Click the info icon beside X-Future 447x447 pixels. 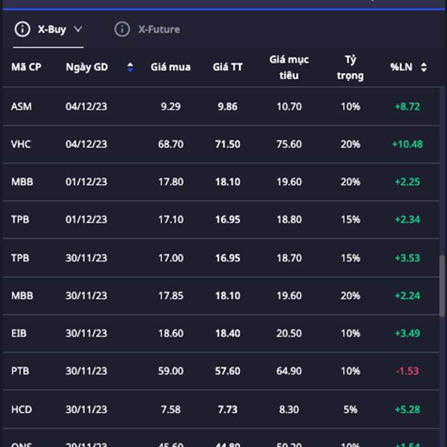121,30
